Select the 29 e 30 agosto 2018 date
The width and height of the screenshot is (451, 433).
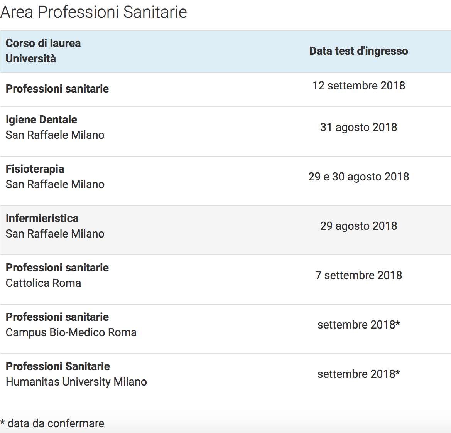point(359,177)
